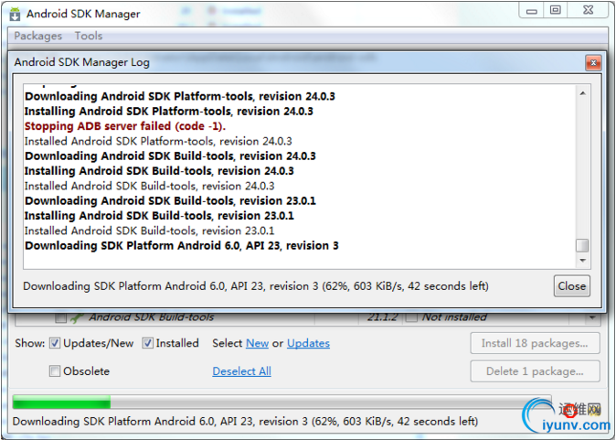Minimize the Android SDK Manager window

(532, 10)
